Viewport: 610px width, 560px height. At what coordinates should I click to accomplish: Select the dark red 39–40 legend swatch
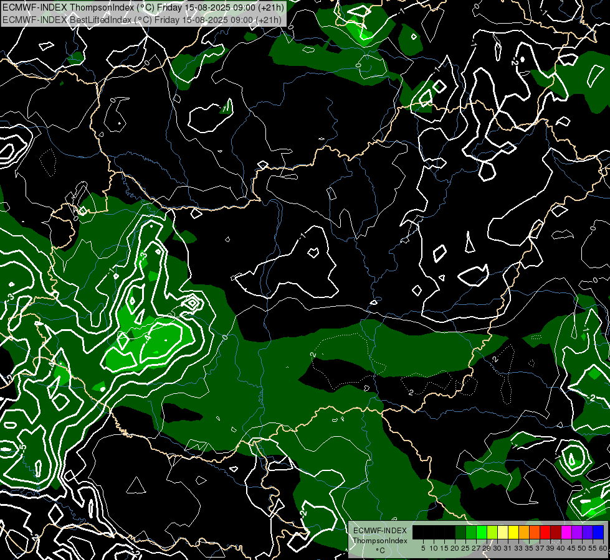[x=556, y=532]
